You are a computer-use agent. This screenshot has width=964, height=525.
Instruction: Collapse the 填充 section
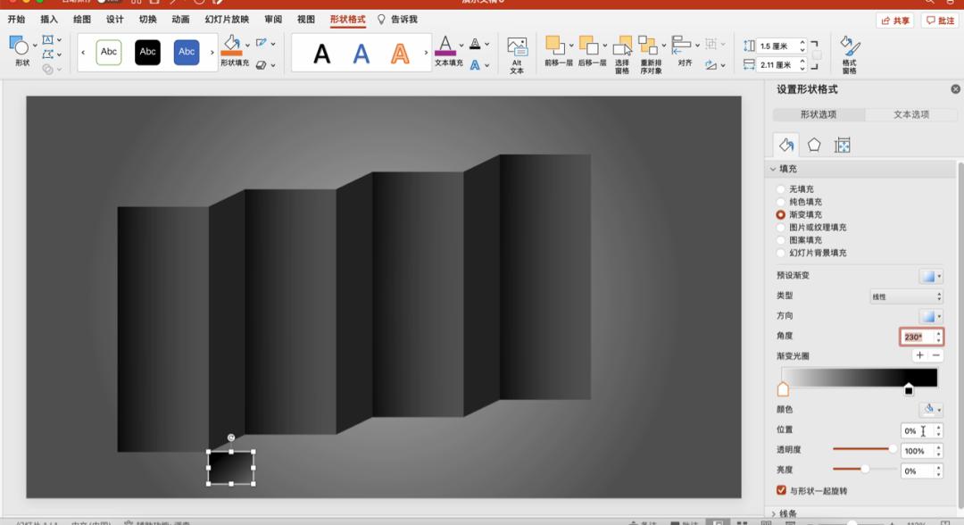point(773,169)
